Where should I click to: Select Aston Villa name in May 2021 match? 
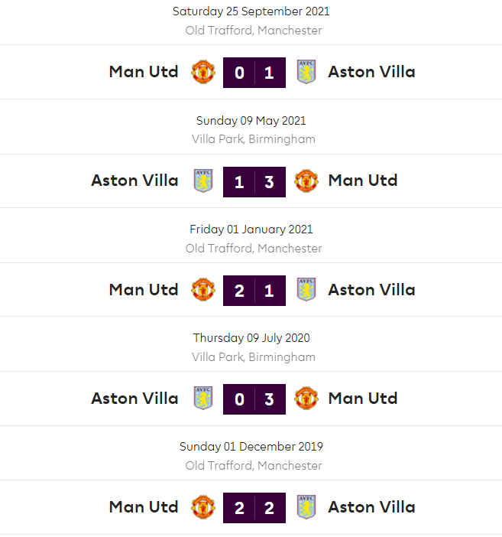[134, 181]
